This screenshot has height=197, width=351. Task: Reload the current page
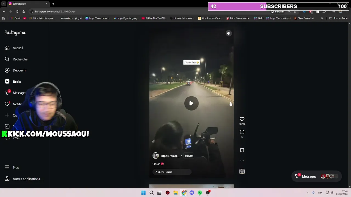17,11
